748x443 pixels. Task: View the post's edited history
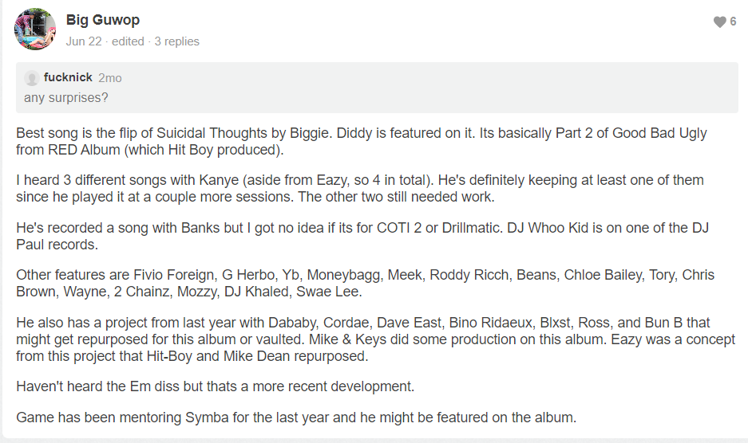tap(128, 41)
